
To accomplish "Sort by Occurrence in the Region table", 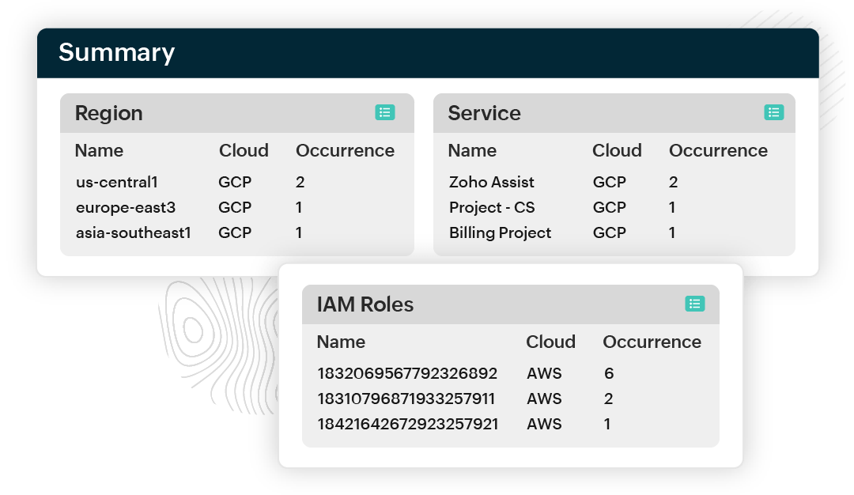I will click(345, 150).
